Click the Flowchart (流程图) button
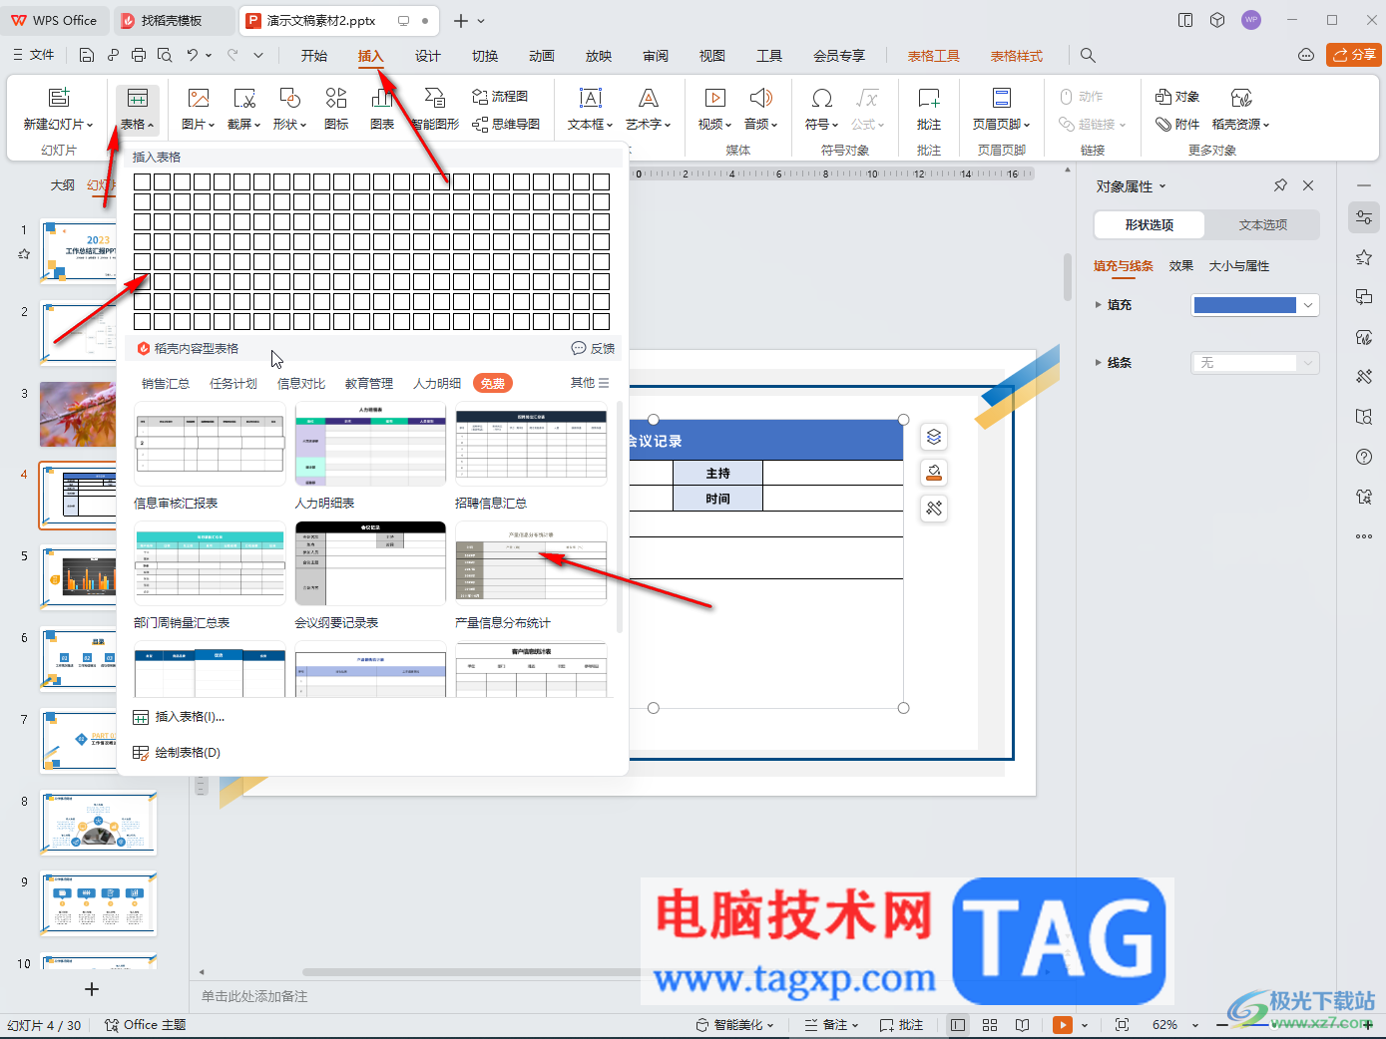 tap(500, 97)
